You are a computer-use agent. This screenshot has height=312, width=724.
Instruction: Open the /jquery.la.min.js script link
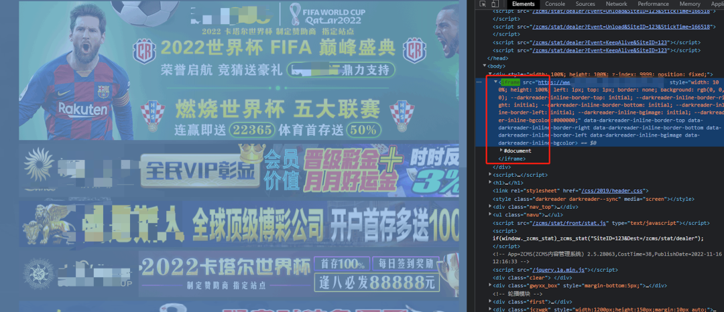click(559, 270)
